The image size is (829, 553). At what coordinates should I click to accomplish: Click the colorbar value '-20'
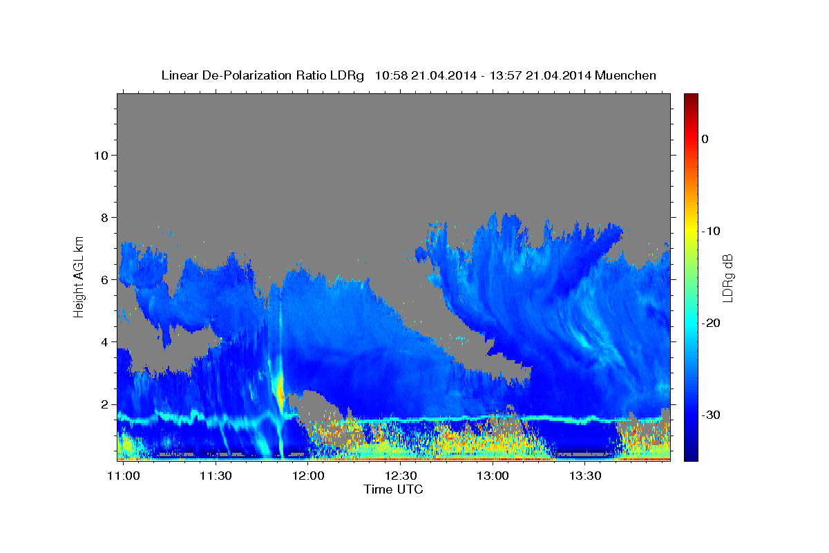(712, 323)
